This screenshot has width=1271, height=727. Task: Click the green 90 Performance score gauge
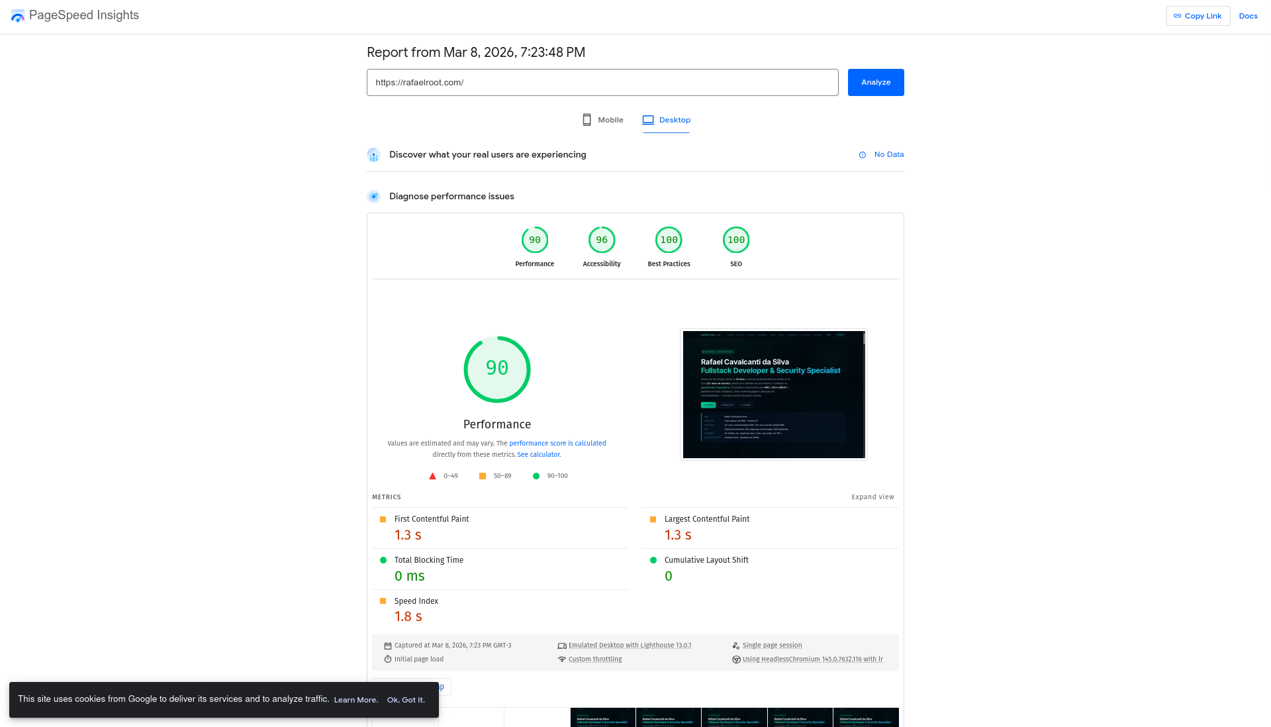coord(497,369)
